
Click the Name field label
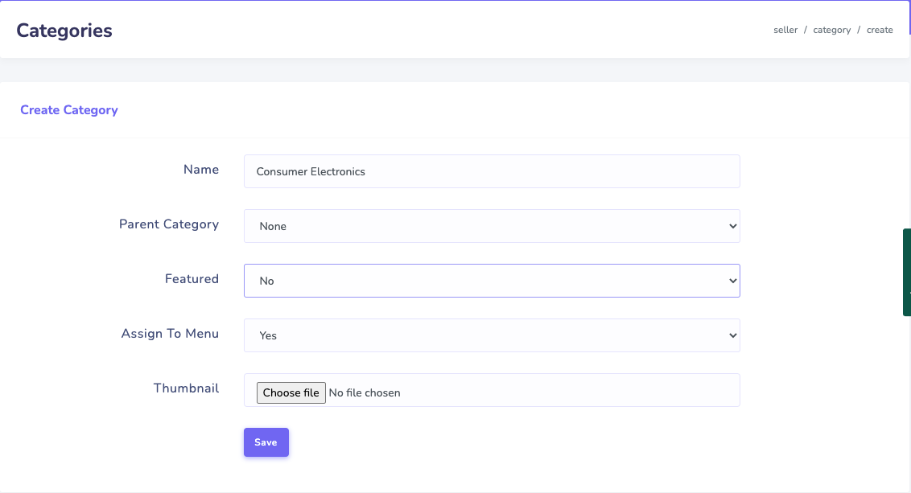(200, 170)
